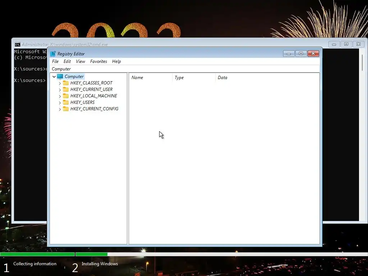368x276 pixels.
Task: Close the Registry Editor window
Action: [x=313, y=54]
